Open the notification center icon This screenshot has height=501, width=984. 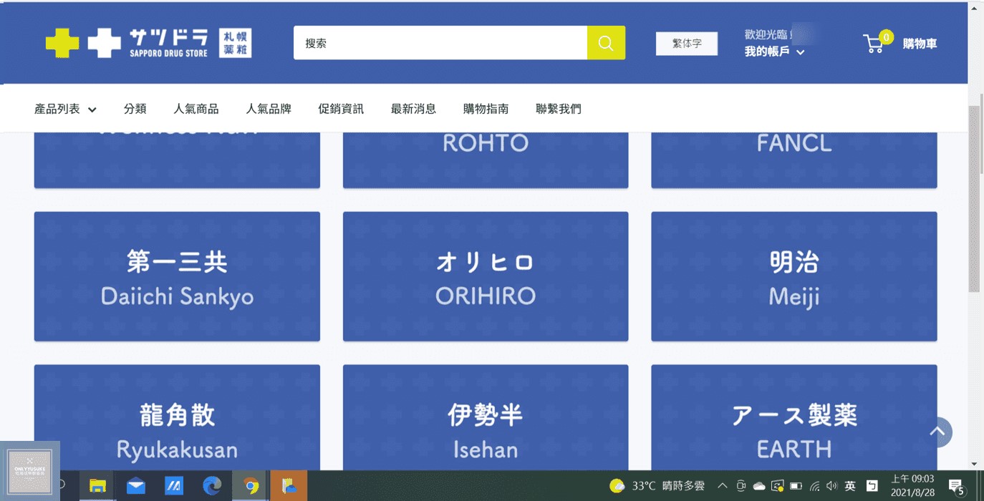(955, 486)
